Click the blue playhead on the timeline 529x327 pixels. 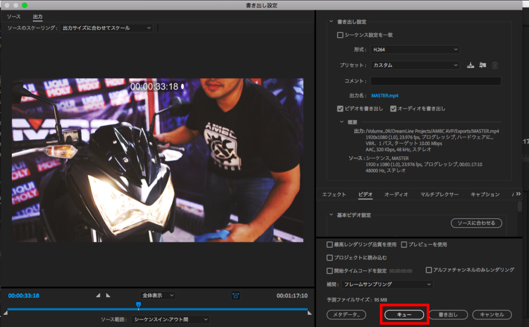138,305
